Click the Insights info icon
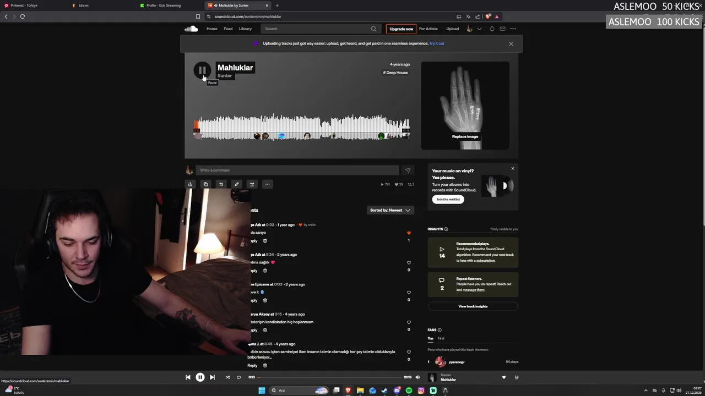 446,229
